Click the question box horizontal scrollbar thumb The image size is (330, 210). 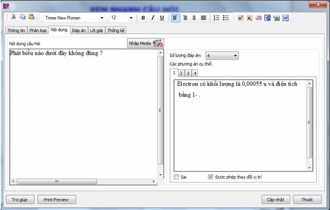[57, 181]
